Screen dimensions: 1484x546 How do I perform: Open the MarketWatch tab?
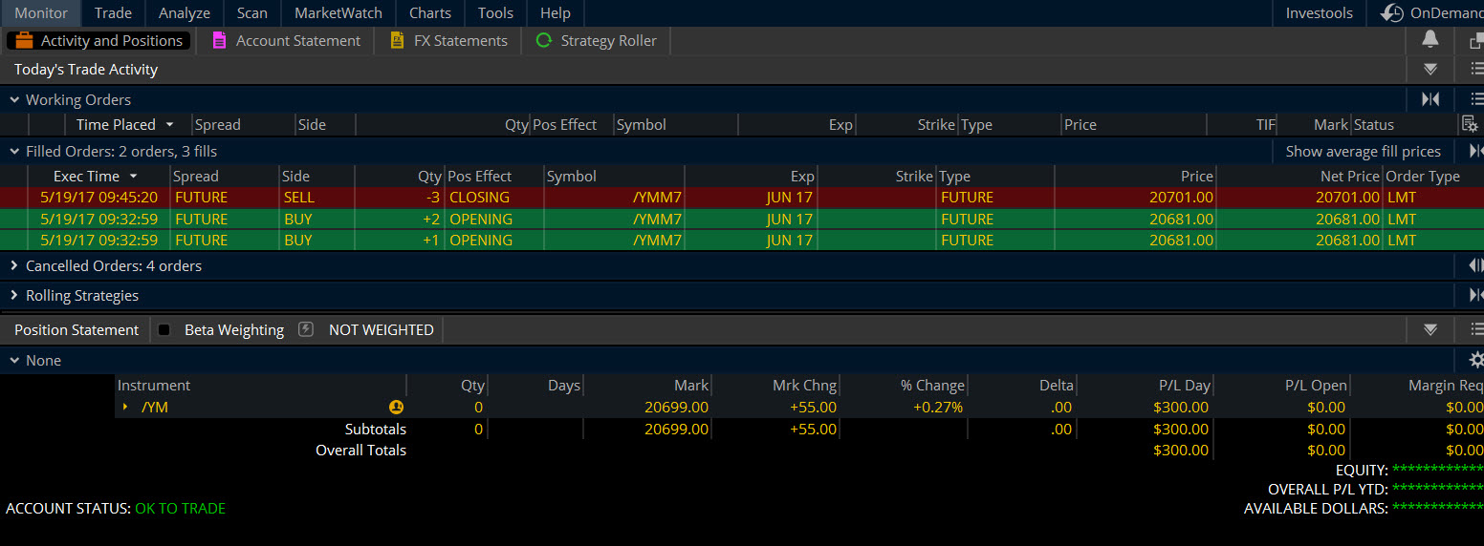pyautogui.click(x=338, y=12)
